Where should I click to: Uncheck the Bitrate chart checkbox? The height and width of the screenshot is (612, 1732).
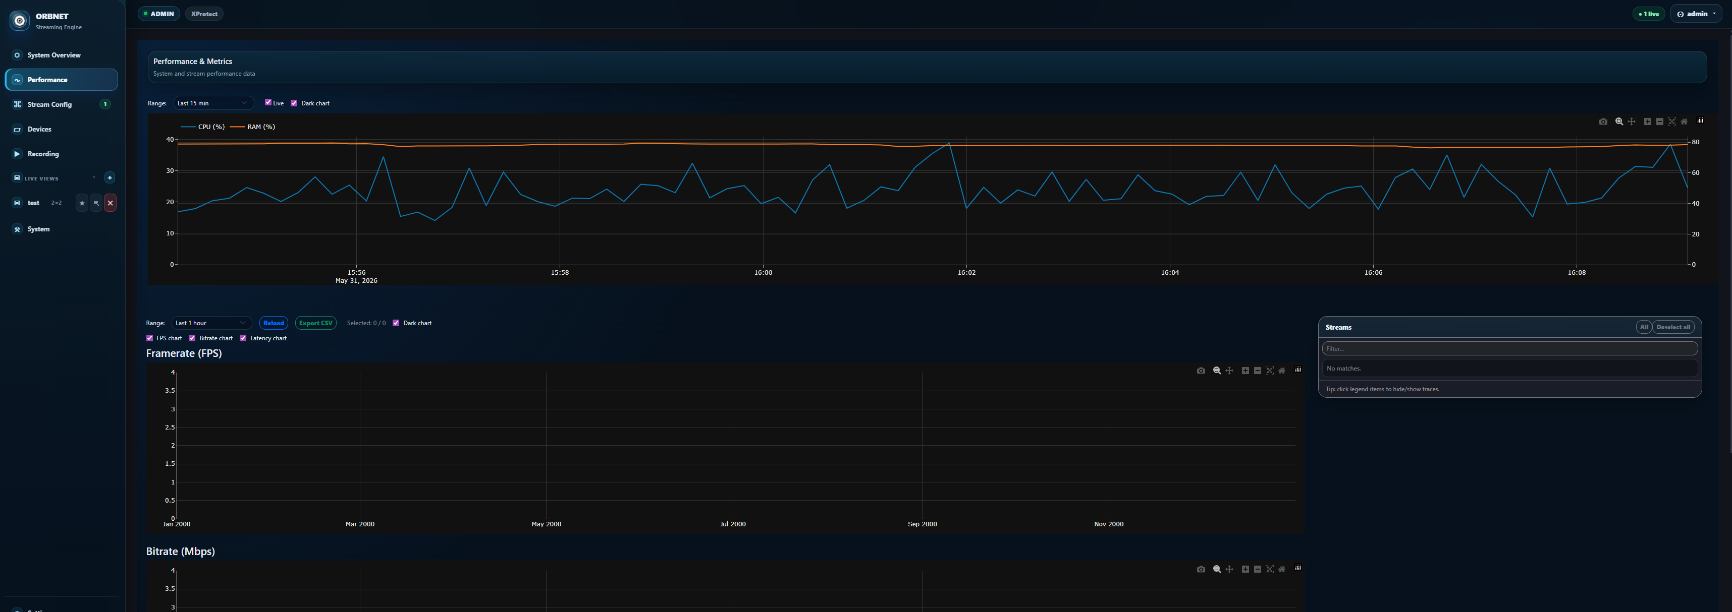pyautogui.click(x=192, y=338)
